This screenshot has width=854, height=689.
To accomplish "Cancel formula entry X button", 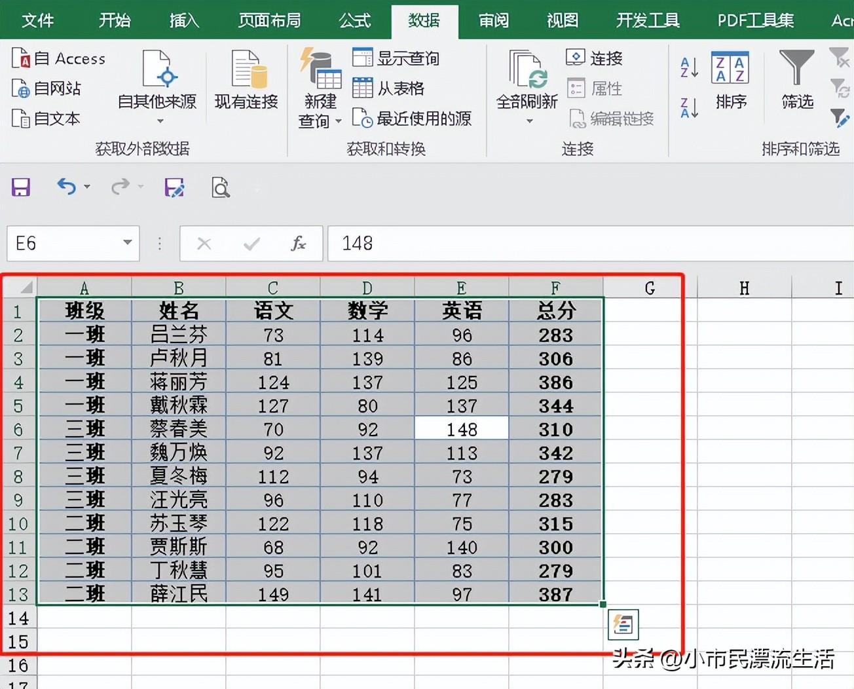I will tap(204, 244).
